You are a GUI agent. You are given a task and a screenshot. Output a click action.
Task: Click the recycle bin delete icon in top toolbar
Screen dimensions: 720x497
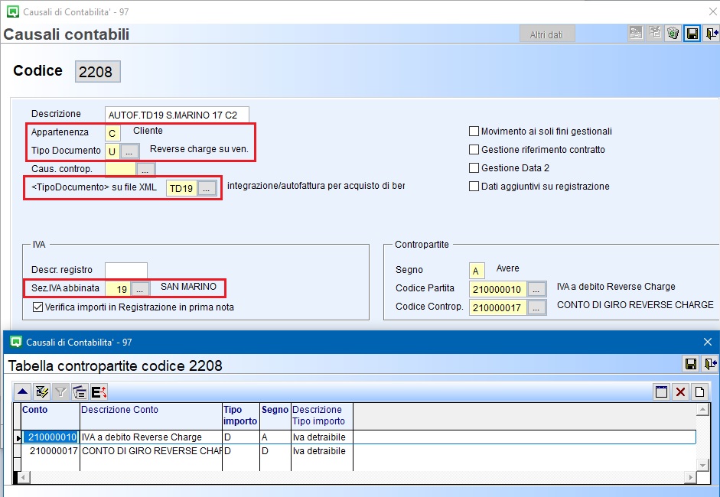[673, 33]
